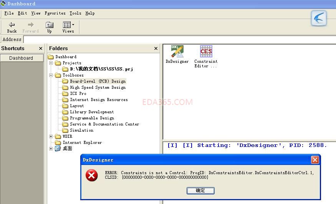Click folder icon beside Internet Design Resources
The width and height of the screenshot is (336, 204).
pos(65,100)
